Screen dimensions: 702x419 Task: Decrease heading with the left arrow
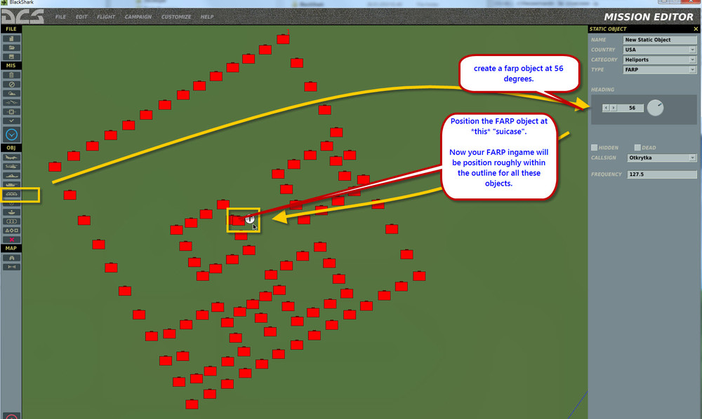pyautogui.click(x=606, y=108)
